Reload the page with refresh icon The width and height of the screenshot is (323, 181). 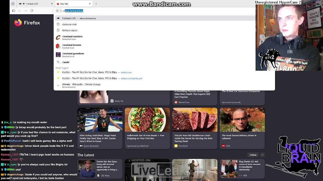[32, 11]
